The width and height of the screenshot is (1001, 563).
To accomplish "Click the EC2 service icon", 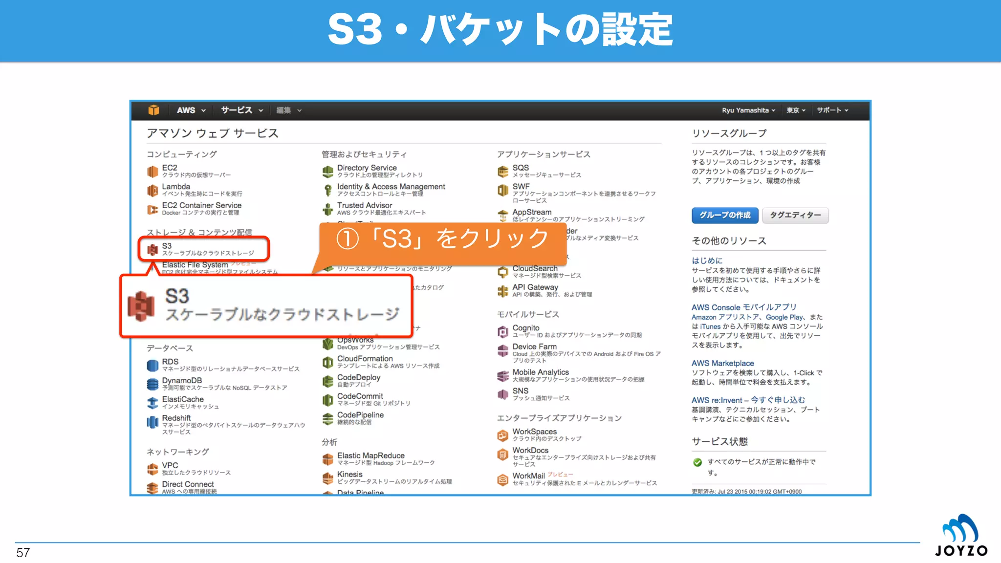I will coord(152,172).
